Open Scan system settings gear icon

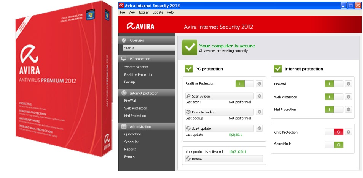point(259,96)
